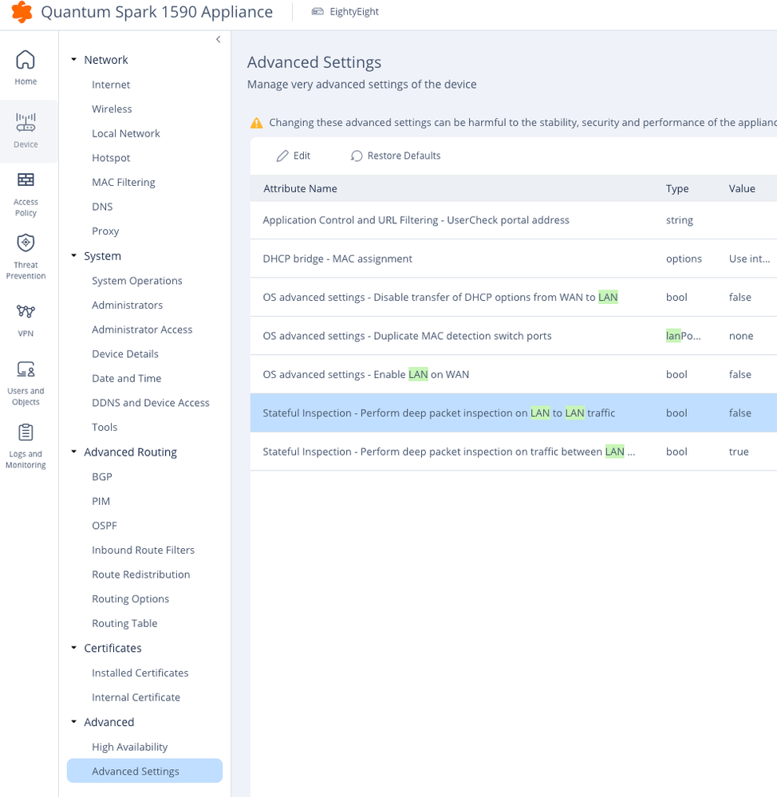Open the Device section icon
This screenshot has height=797, width=777.
pos(26,123)
